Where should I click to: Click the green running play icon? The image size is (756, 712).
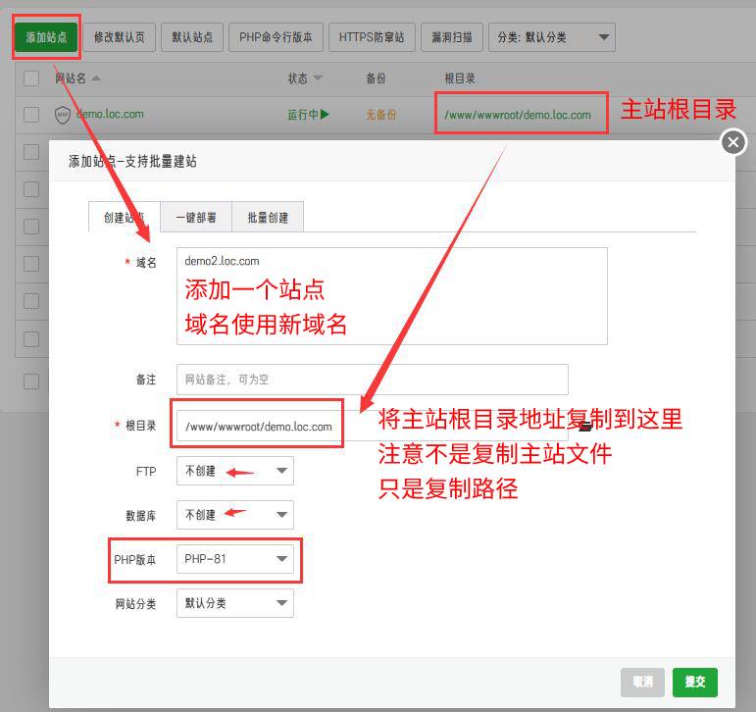[325, 115]
